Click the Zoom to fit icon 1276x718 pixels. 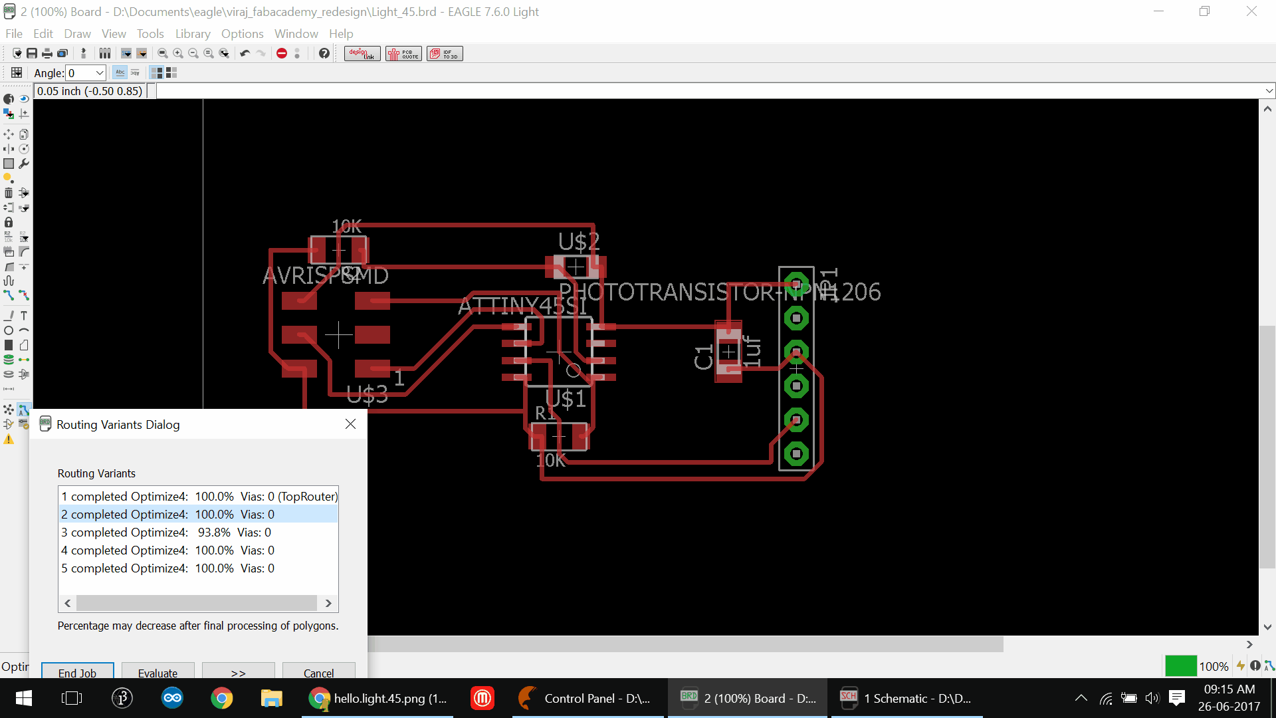(x=163, y=53)
